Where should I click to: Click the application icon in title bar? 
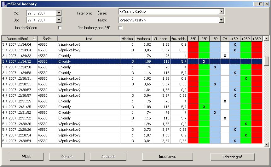click(x=4, y=4)
